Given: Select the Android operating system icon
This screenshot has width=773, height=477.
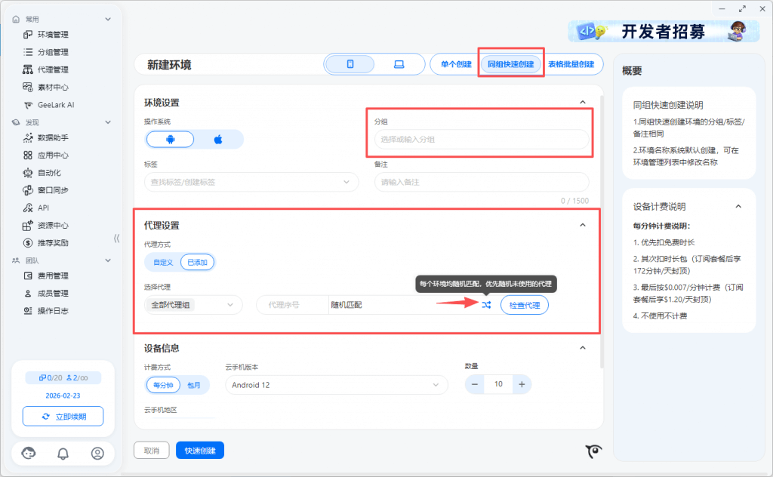Looking at the screenshot, I should 170,139.
